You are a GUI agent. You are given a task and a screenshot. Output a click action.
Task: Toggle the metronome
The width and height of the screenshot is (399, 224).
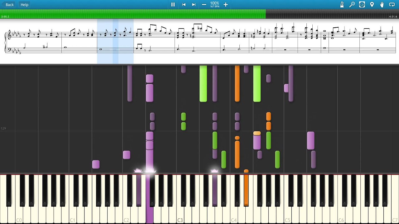point(342,5)
